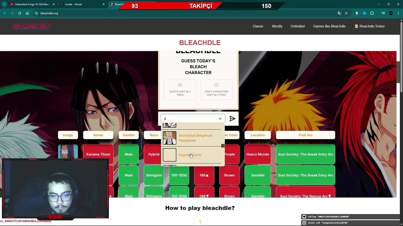Click the Quote hint in 4 tries box
Screen dimensions: 403x226
point(180,89)
